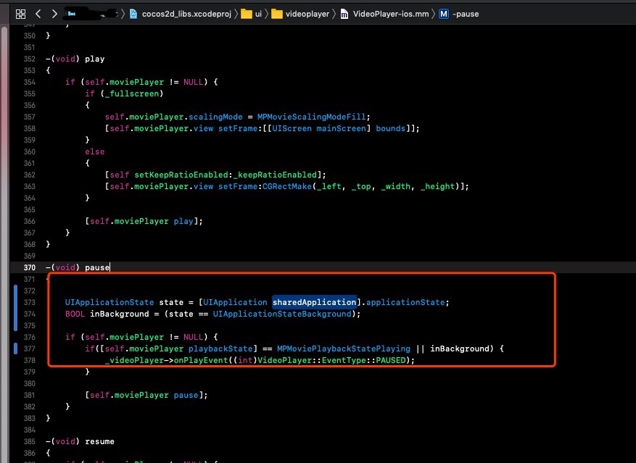This screenshot has height=463, width=636.
Task: Click line number 385 in the gutter
Action: coord(30,441)
